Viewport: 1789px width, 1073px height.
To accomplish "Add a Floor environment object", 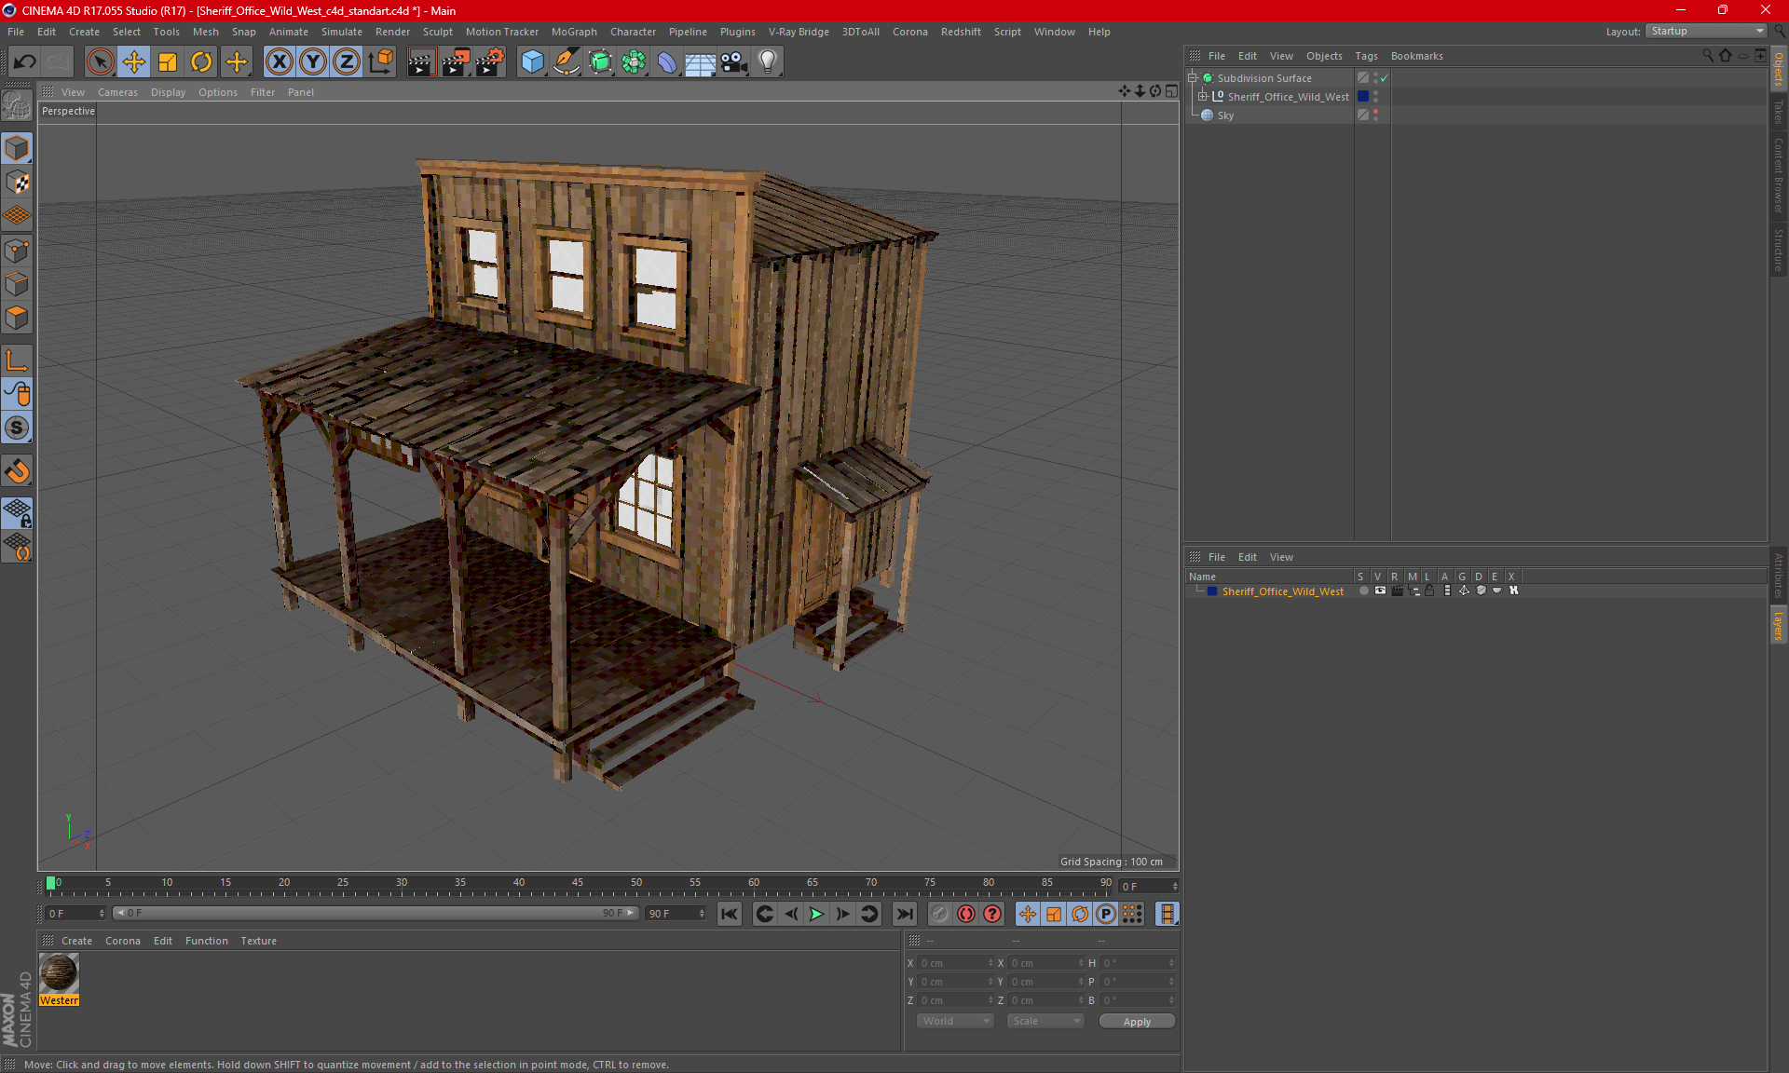I will (x=700, y=61).
